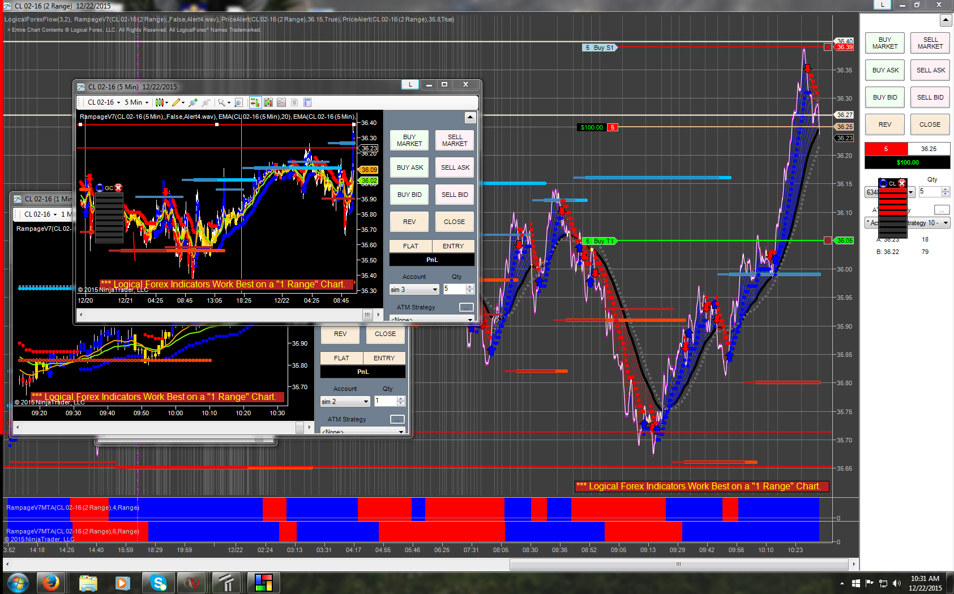954x594 pixels.
Task: Click BUY MARKET in main Chart Trader
Action: [x=885, y=43]
